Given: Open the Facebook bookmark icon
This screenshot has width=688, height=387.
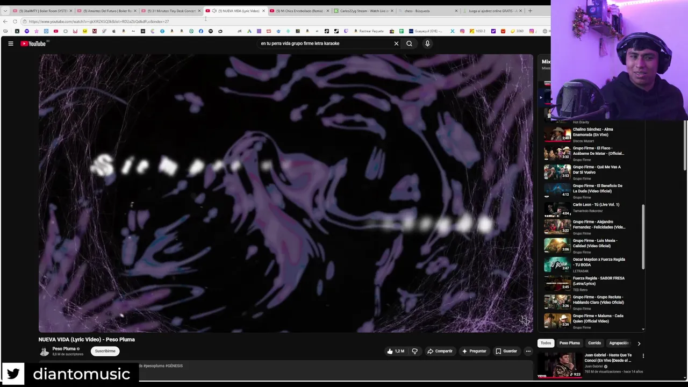Looking at the screenshot, I should click(201, 31).
